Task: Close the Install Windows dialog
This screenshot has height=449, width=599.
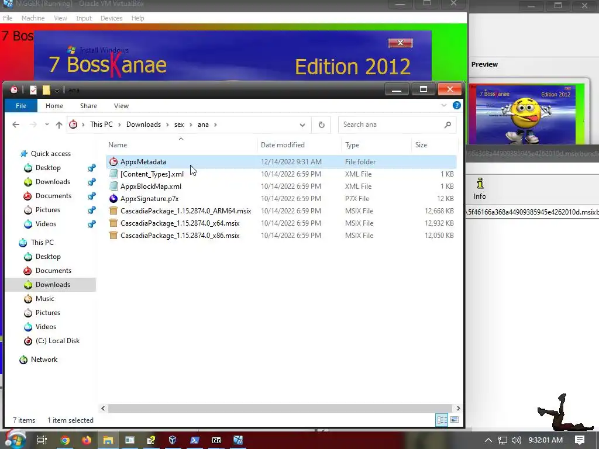Action: click(x=400, y=43)
